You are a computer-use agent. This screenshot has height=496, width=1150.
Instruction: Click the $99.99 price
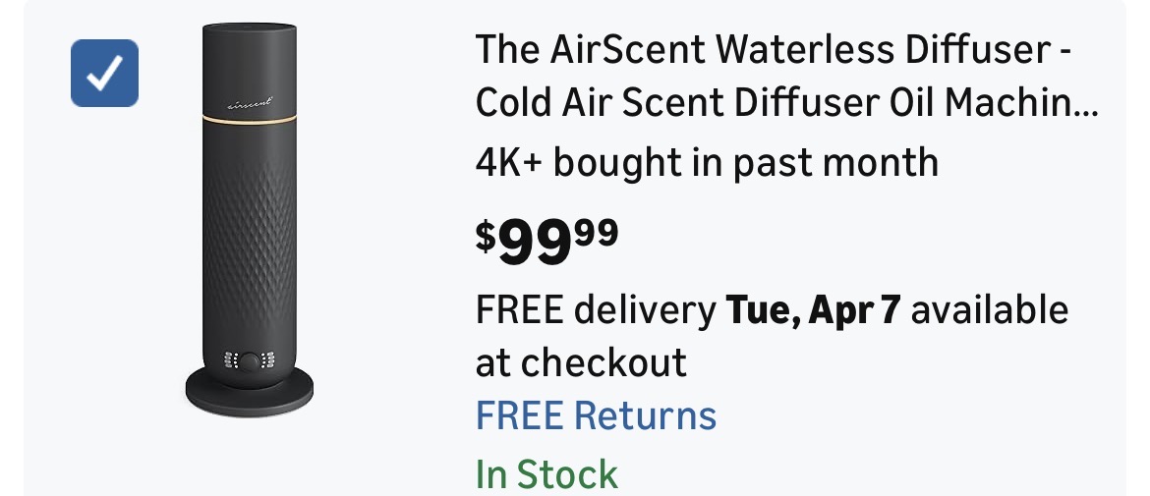(546, 241)
